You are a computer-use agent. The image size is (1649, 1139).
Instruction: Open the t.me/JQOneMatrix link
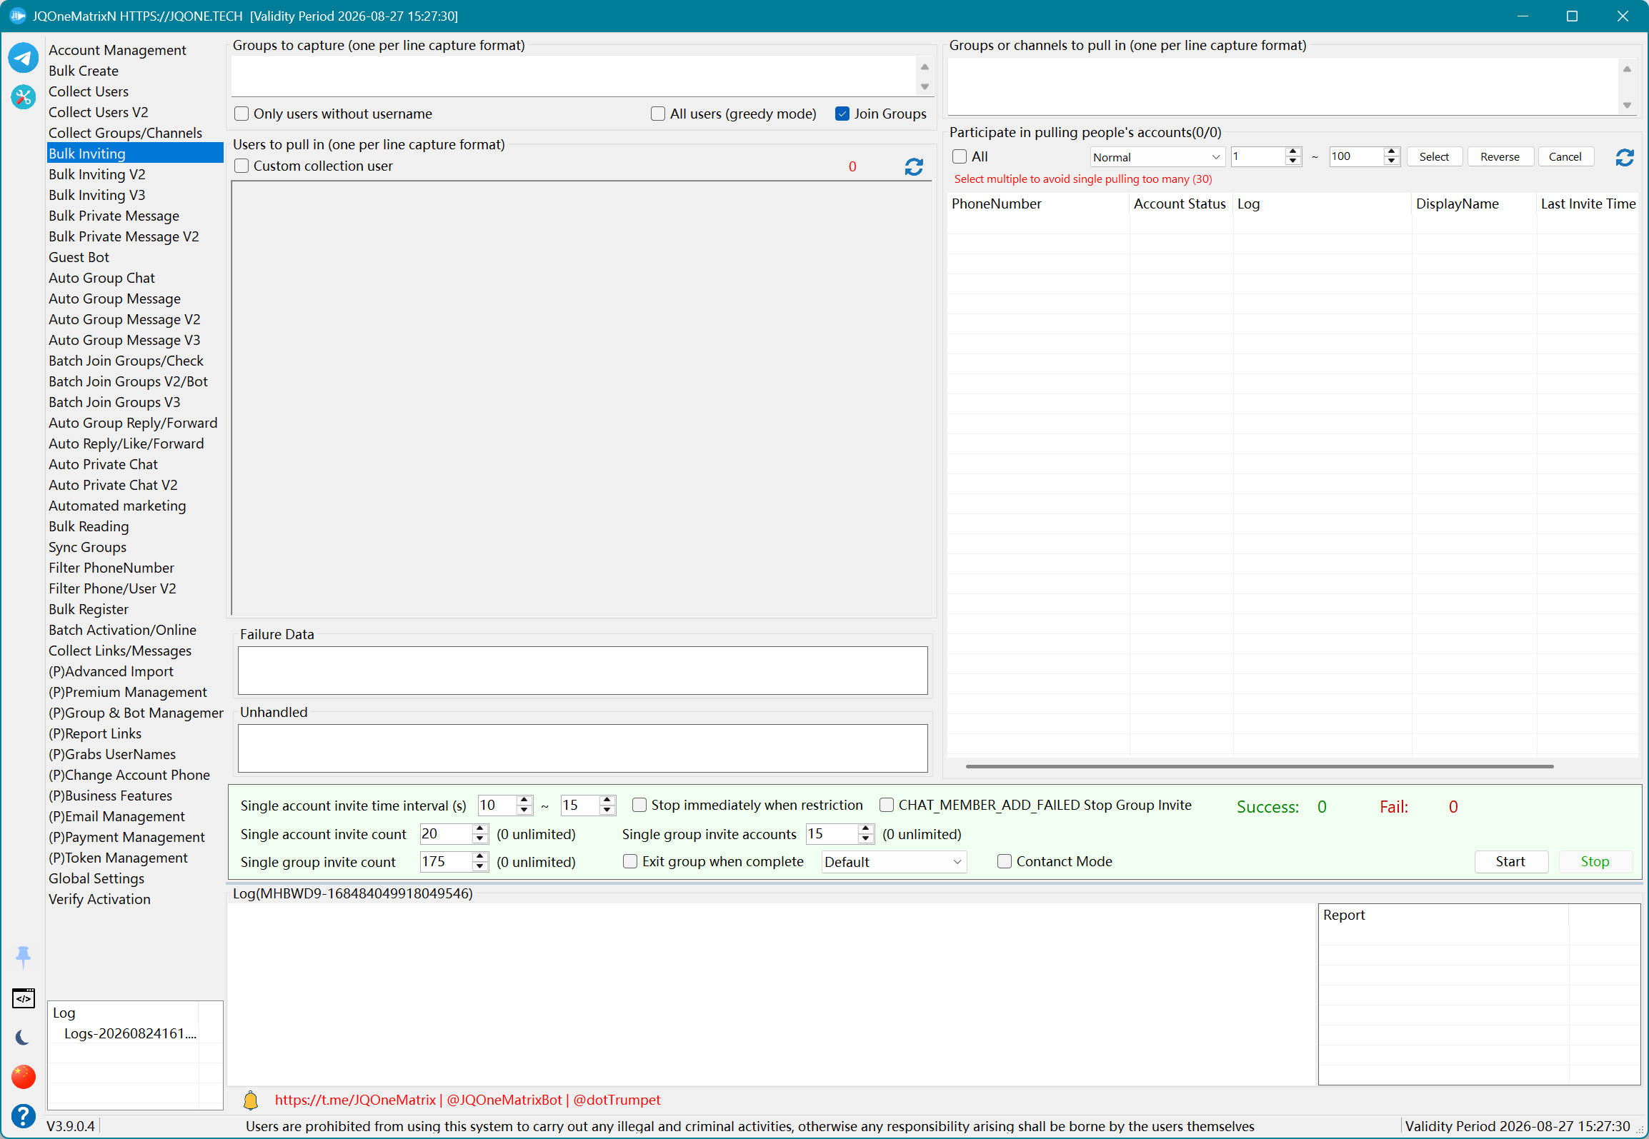[x=355, y=1100]
